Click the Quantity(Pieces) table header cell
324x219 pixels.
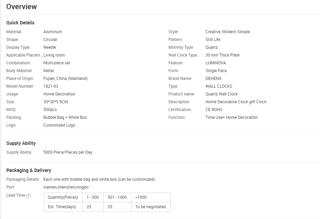63,197
